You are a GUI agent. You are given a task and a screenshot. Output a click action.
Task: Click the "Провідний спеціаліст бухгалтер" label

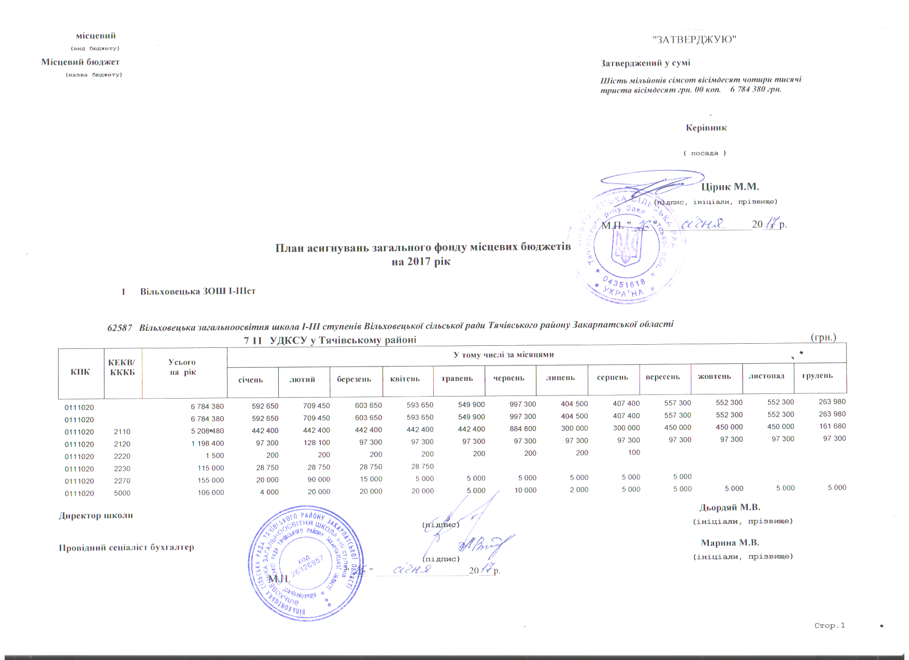(x=126, y=548)
